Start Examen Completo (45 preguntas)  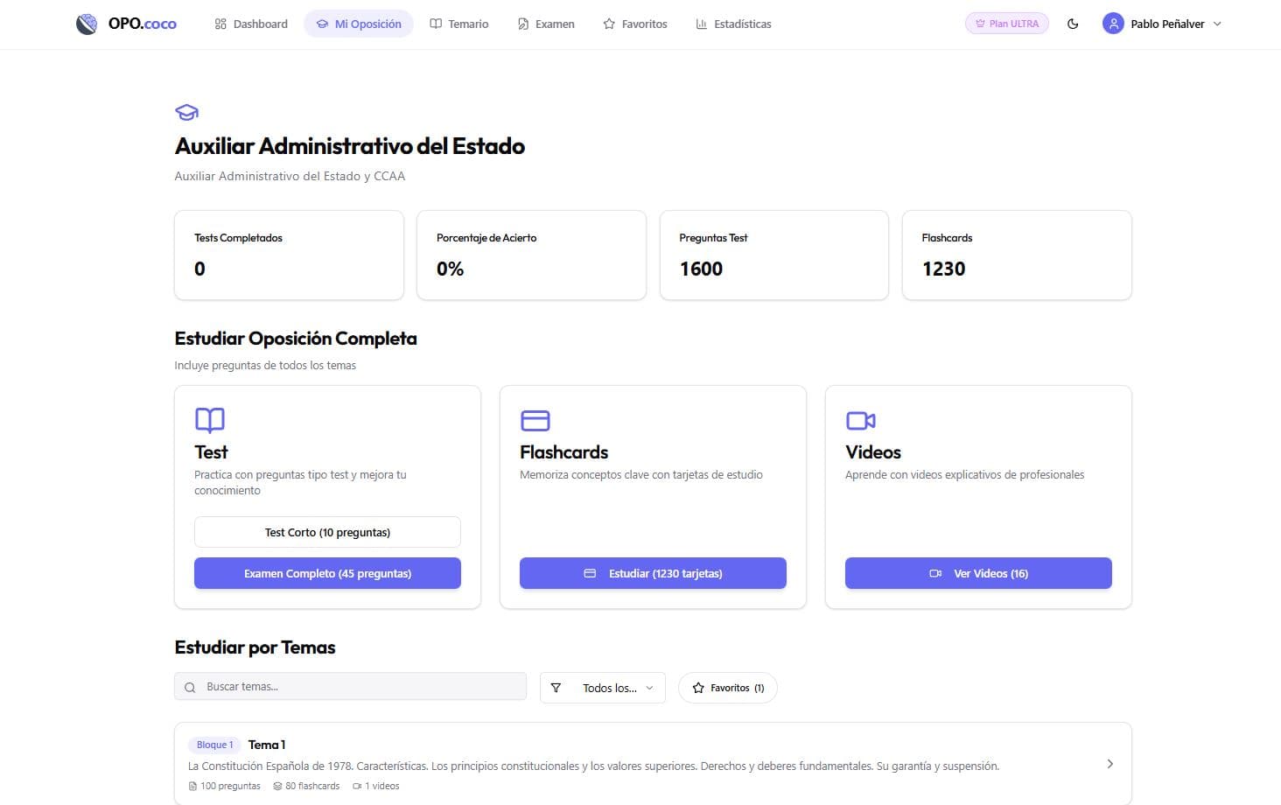click(x=327, y=574)
